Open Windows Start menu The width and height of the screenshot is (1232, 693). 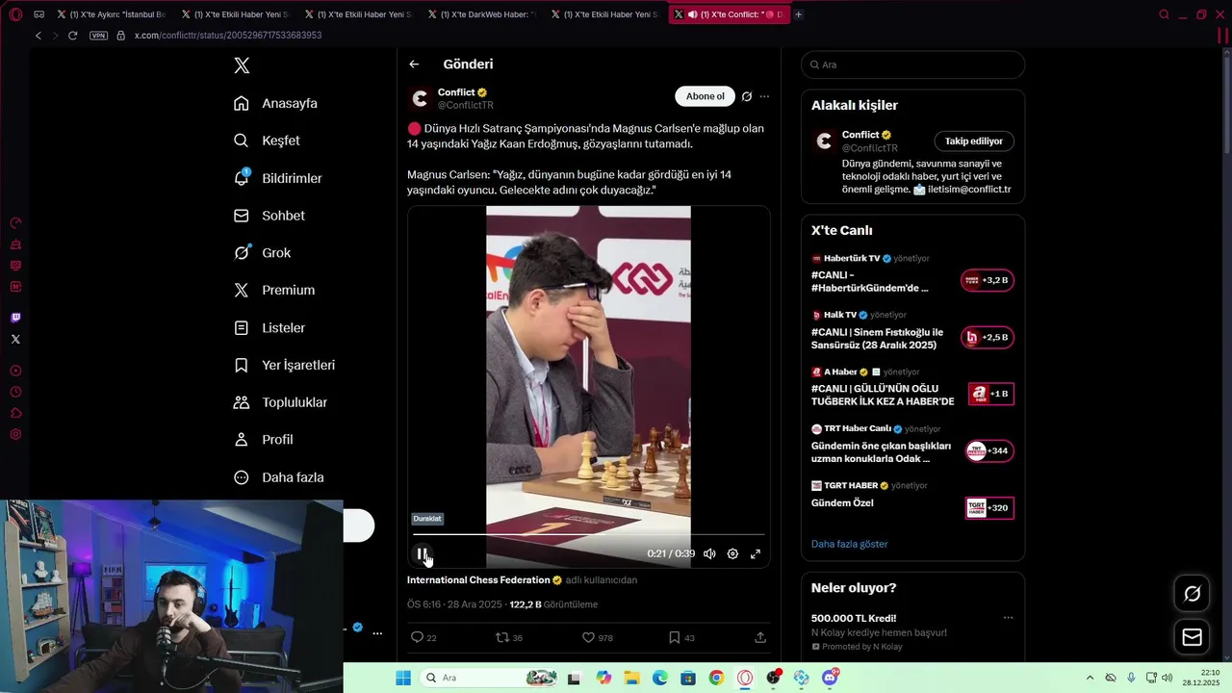point(403,678)
